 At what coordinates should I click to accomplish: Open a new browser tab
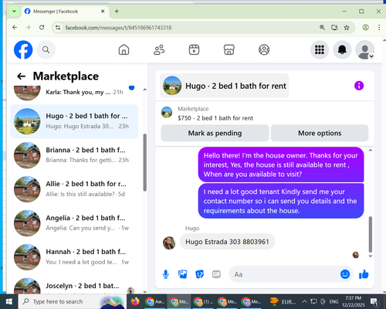(117, 12)
